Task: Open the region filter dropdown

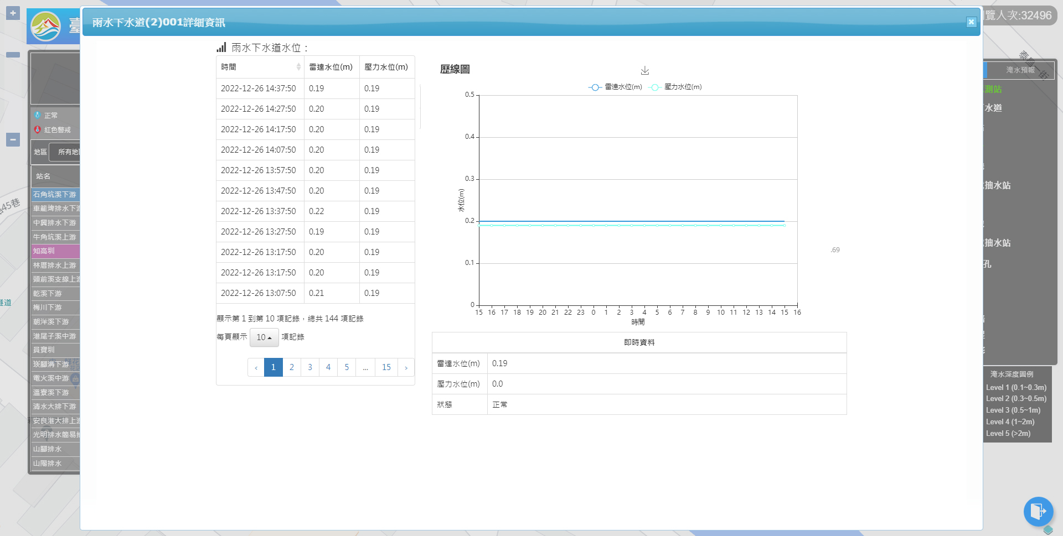Action: (65, 152)
